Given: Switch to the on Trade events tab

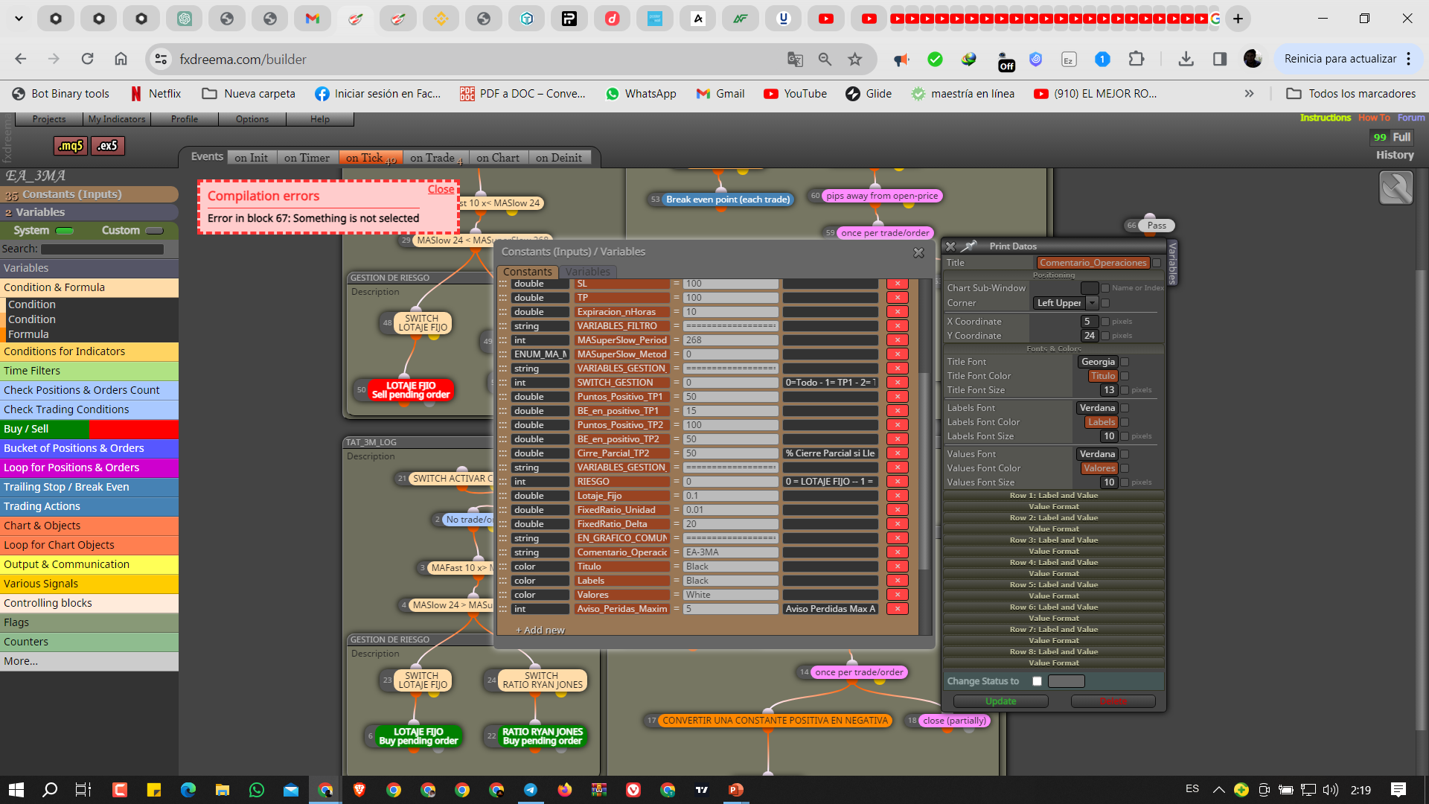Looking at the screenshot, I should [x=435, y=158].
